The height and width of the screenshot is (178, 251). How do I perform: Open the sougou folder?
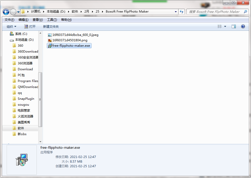click(x=23, y=105)
